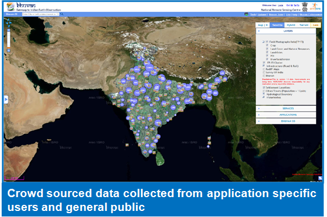Click the magnifier search icon
The width and height of the screenshot is (327, 217).
click(62, 14)
